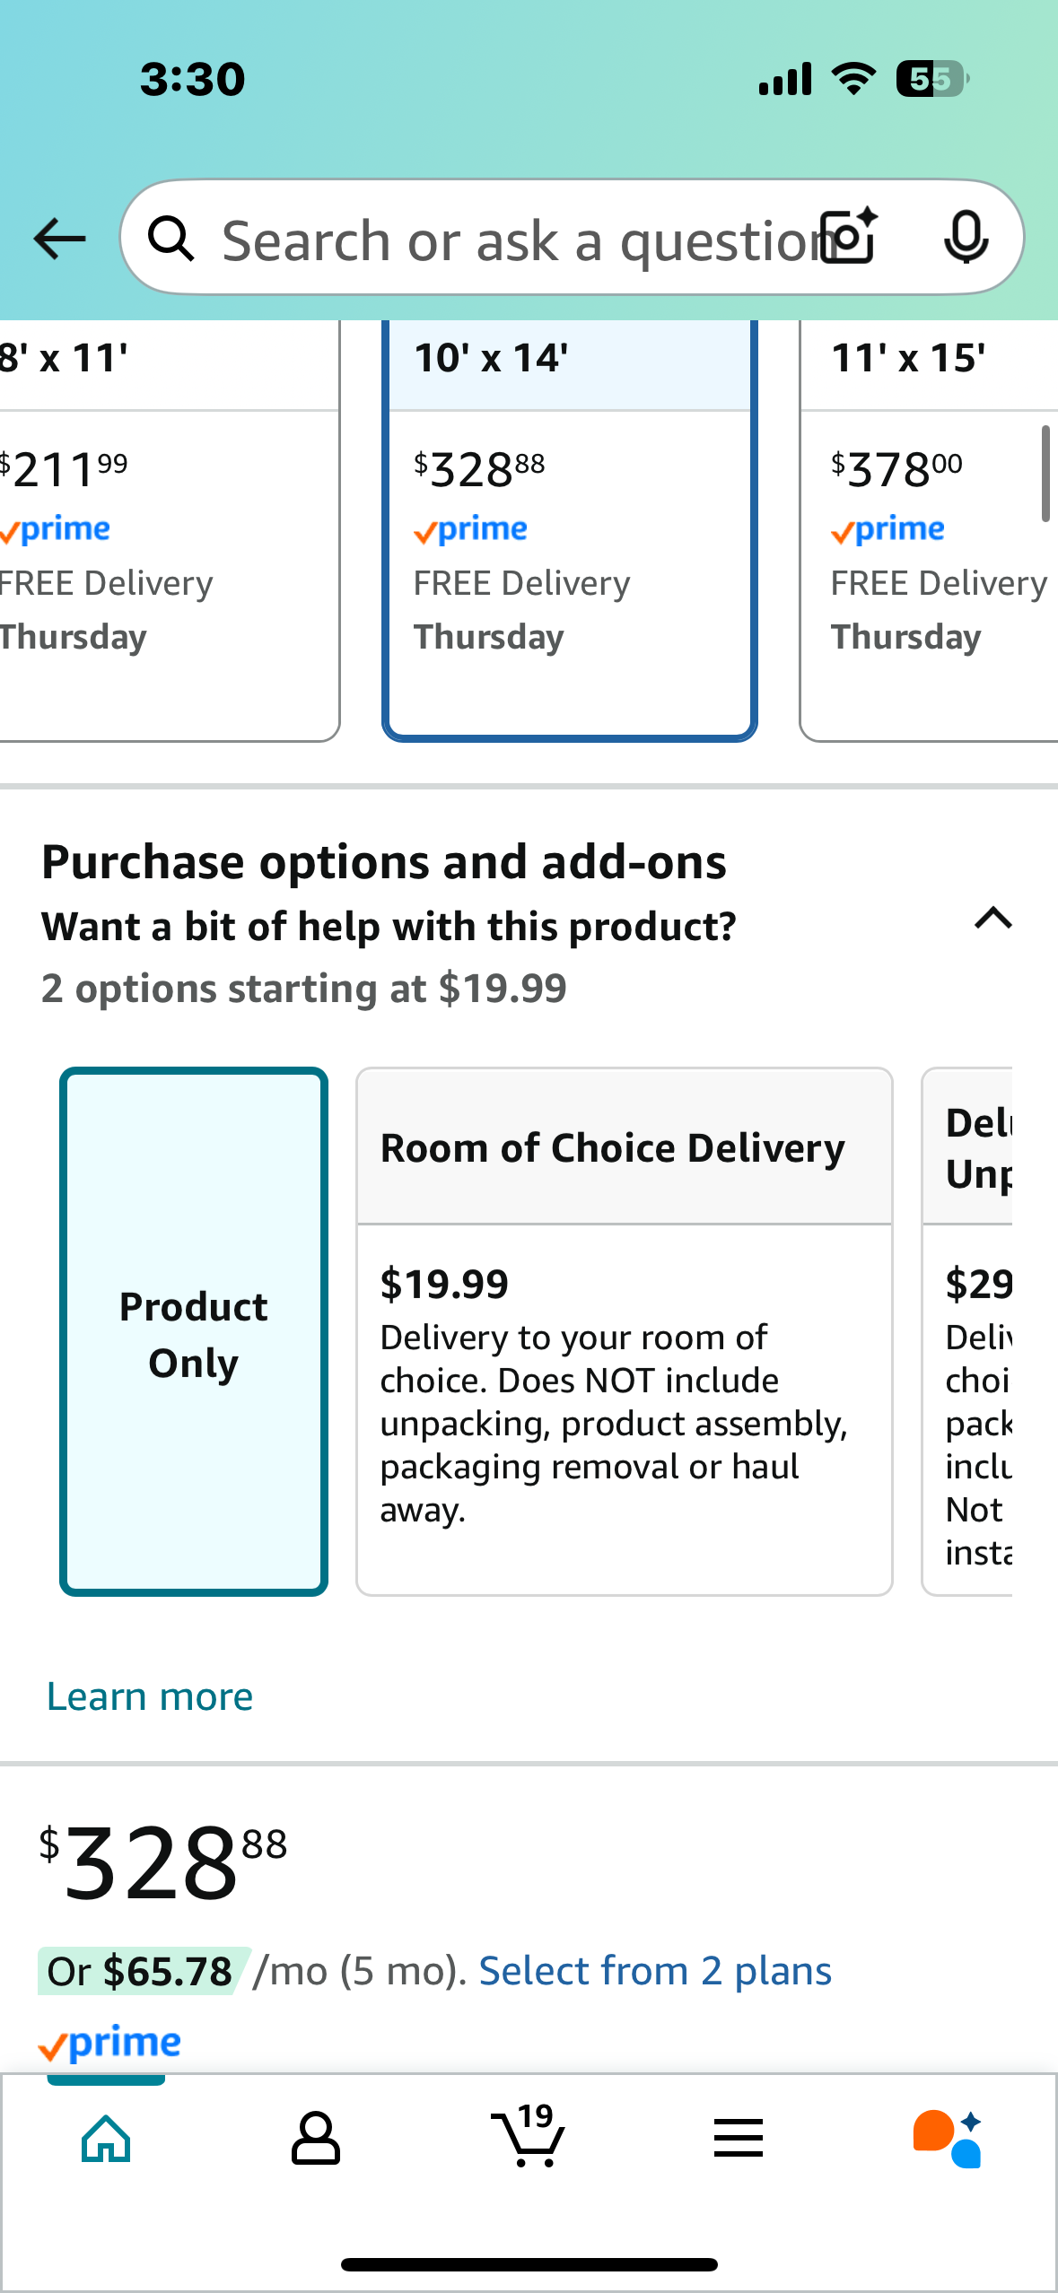The height and width of the screenshot is (2293, 1058).
Task: Tap the Purchase options and add-ons heading
Action: click(x=384, y=862)
